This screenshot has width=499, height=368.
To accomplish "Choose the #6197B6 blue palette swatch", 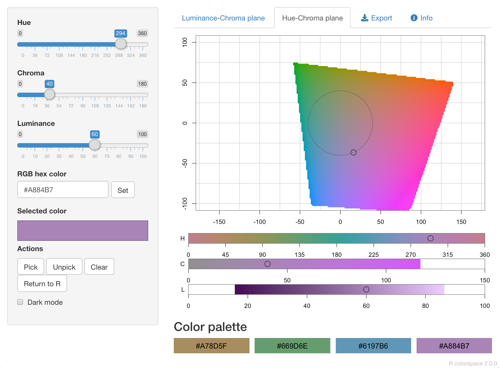I will 373,346.
